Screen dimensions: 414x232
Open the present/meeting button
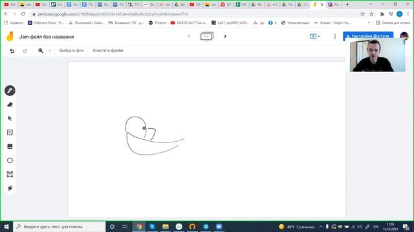tap(315, 36)
